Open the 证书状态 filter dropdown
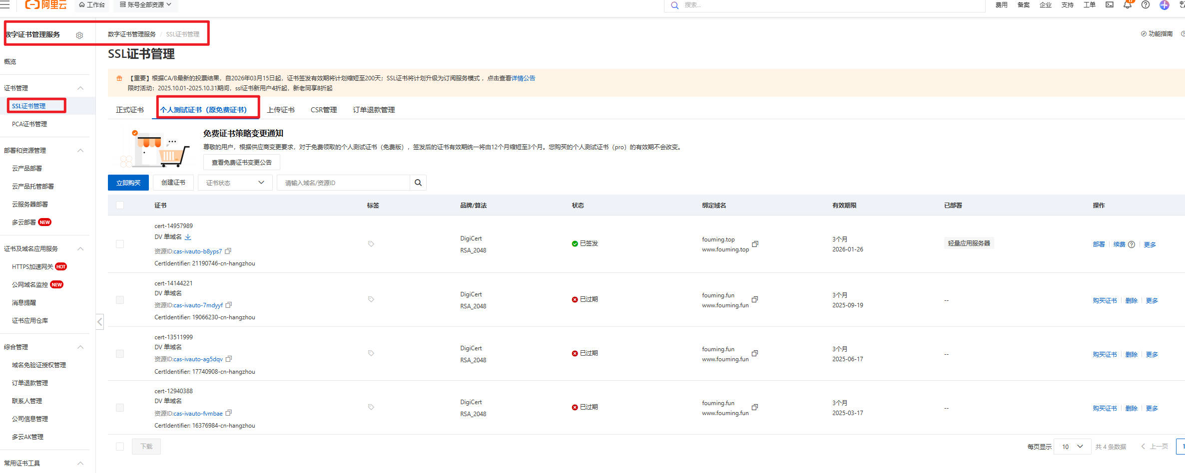The image size is (1185, 473). [235, 183]
